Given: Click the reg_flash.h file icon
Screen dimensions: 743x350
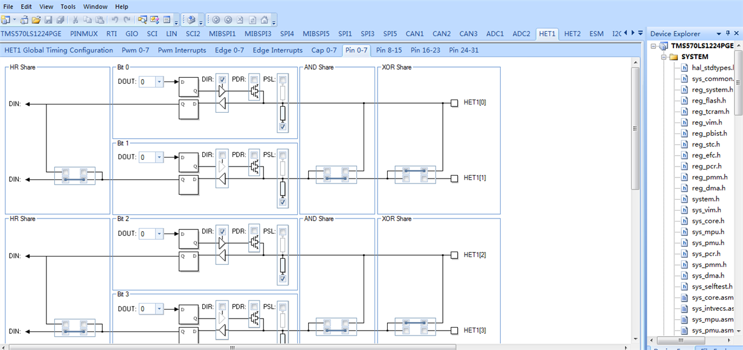Looking at the screenshot, I should click(684, 101).
